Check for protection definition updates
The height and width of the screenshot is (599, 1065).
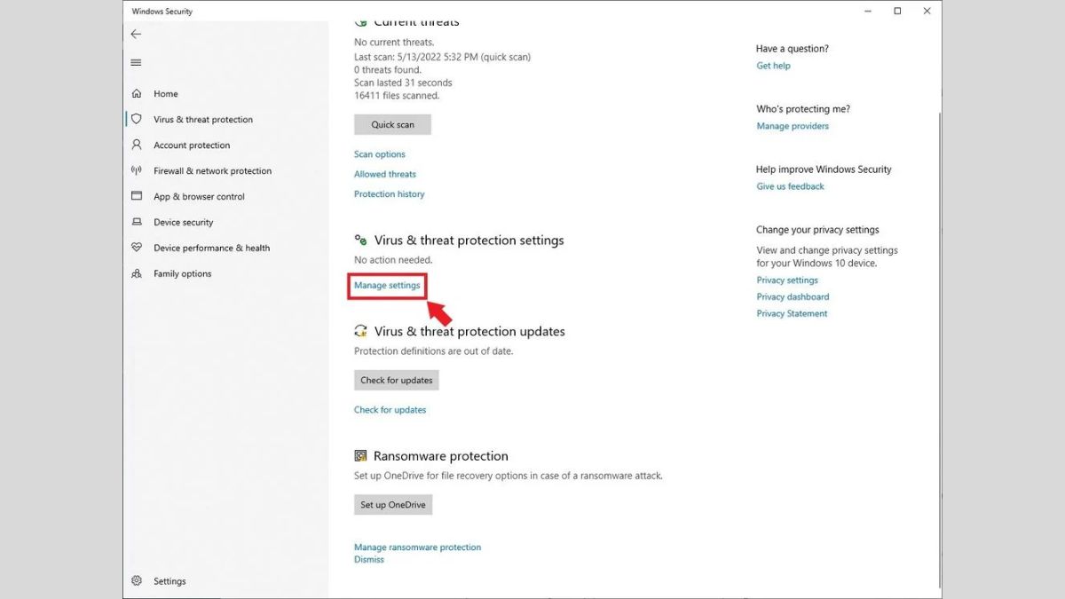[396, 380]
